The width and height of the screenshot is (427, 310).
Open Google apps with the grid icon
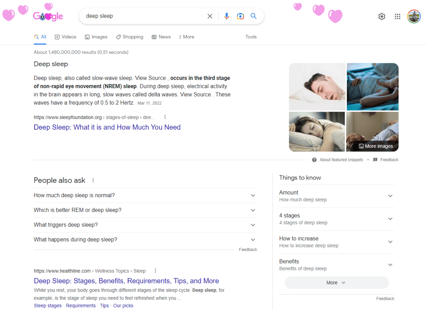397,16
